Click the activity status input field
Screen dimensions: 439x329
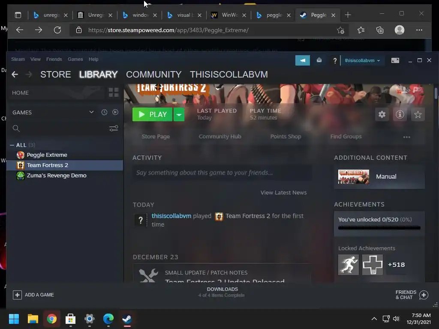click(x=222, y=173)
